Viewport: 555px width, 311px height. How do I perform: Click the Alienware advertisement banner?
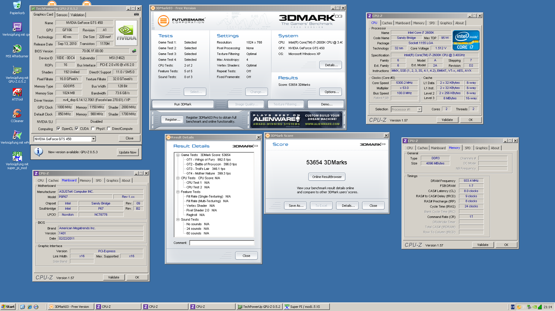(x=297, y=120)
